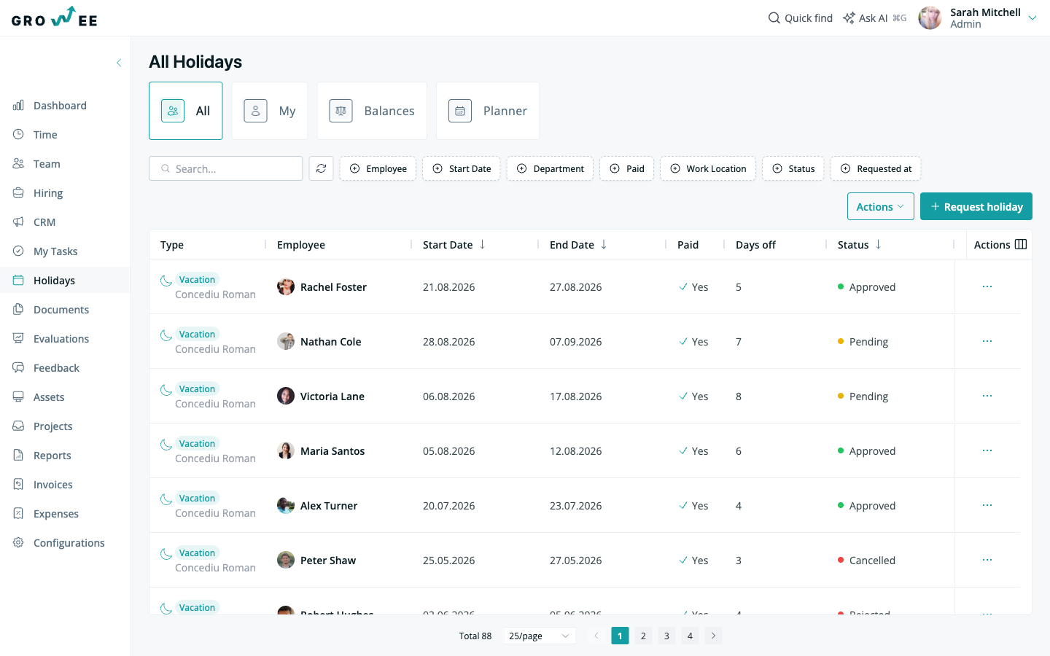
Task: Click the Assets monitor icon
Action: coord(18,397)
